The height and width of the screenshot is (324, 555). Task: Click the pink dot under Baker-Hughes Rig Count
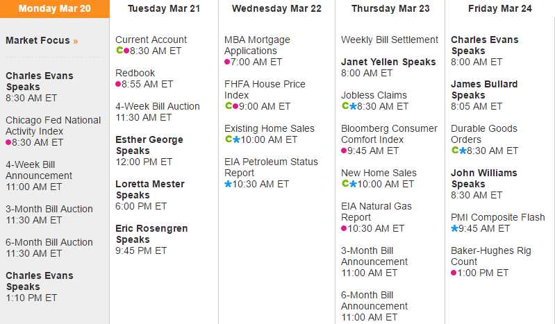454,273
